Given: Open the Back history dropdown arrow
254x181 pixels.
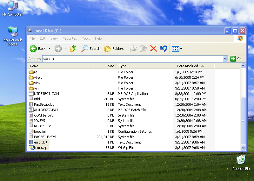Looking at the screenshot, I should click(x=50, y=49).
